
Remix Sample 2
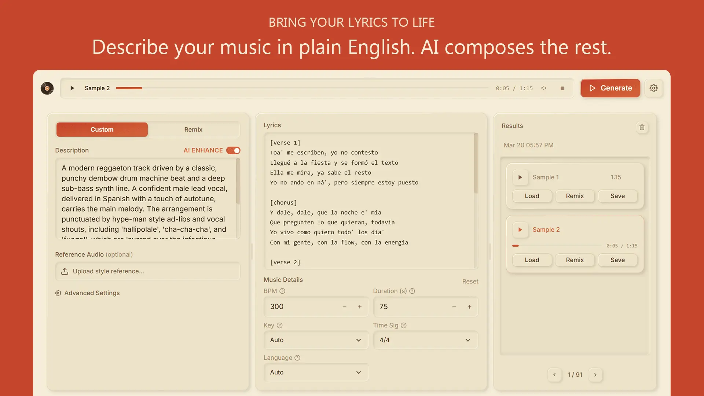575,260
